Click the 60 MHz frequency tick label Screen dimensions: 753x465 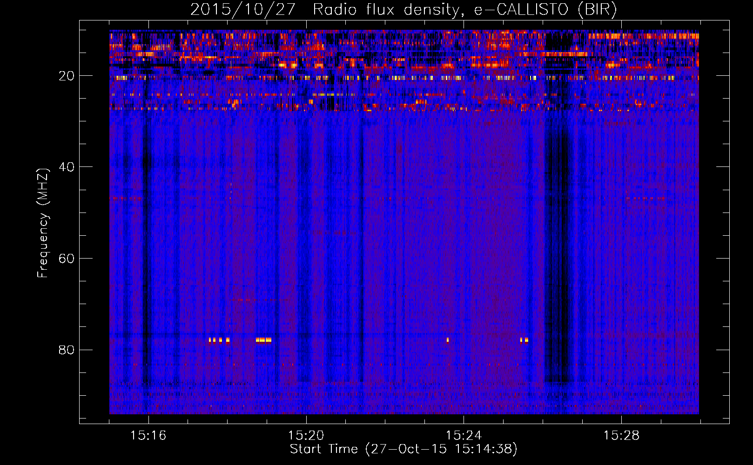tap(67, 259)
